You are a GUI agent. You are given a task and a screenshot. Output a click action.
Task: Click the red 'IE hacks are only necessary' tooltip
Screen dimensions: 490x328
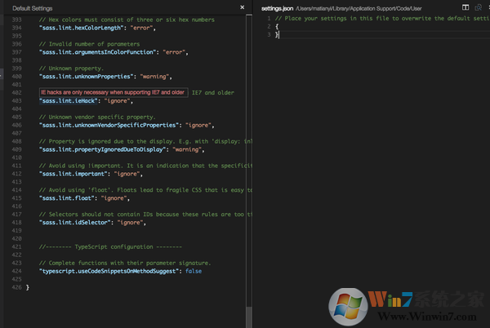[114, 92]
